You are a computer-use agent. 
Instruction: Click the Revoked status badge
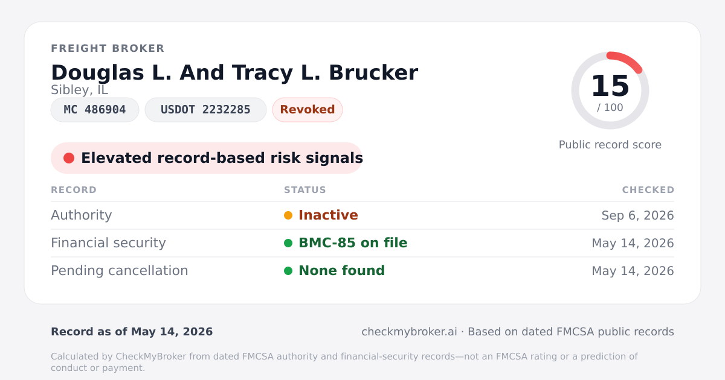coord(308,110)
